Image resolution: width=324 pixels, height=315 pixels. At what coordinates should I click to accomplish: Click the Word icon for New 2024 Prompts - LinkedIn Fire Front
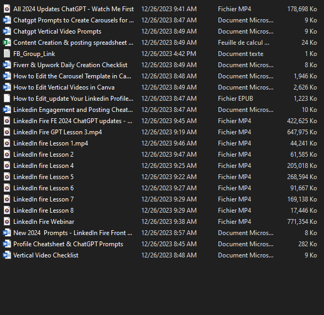coord(7,233)
